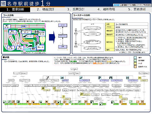Select the cyan drift arrows icon in the requirements diagram
The height and width of the screenshot is (114, 152).
click(x=127, y=78)
